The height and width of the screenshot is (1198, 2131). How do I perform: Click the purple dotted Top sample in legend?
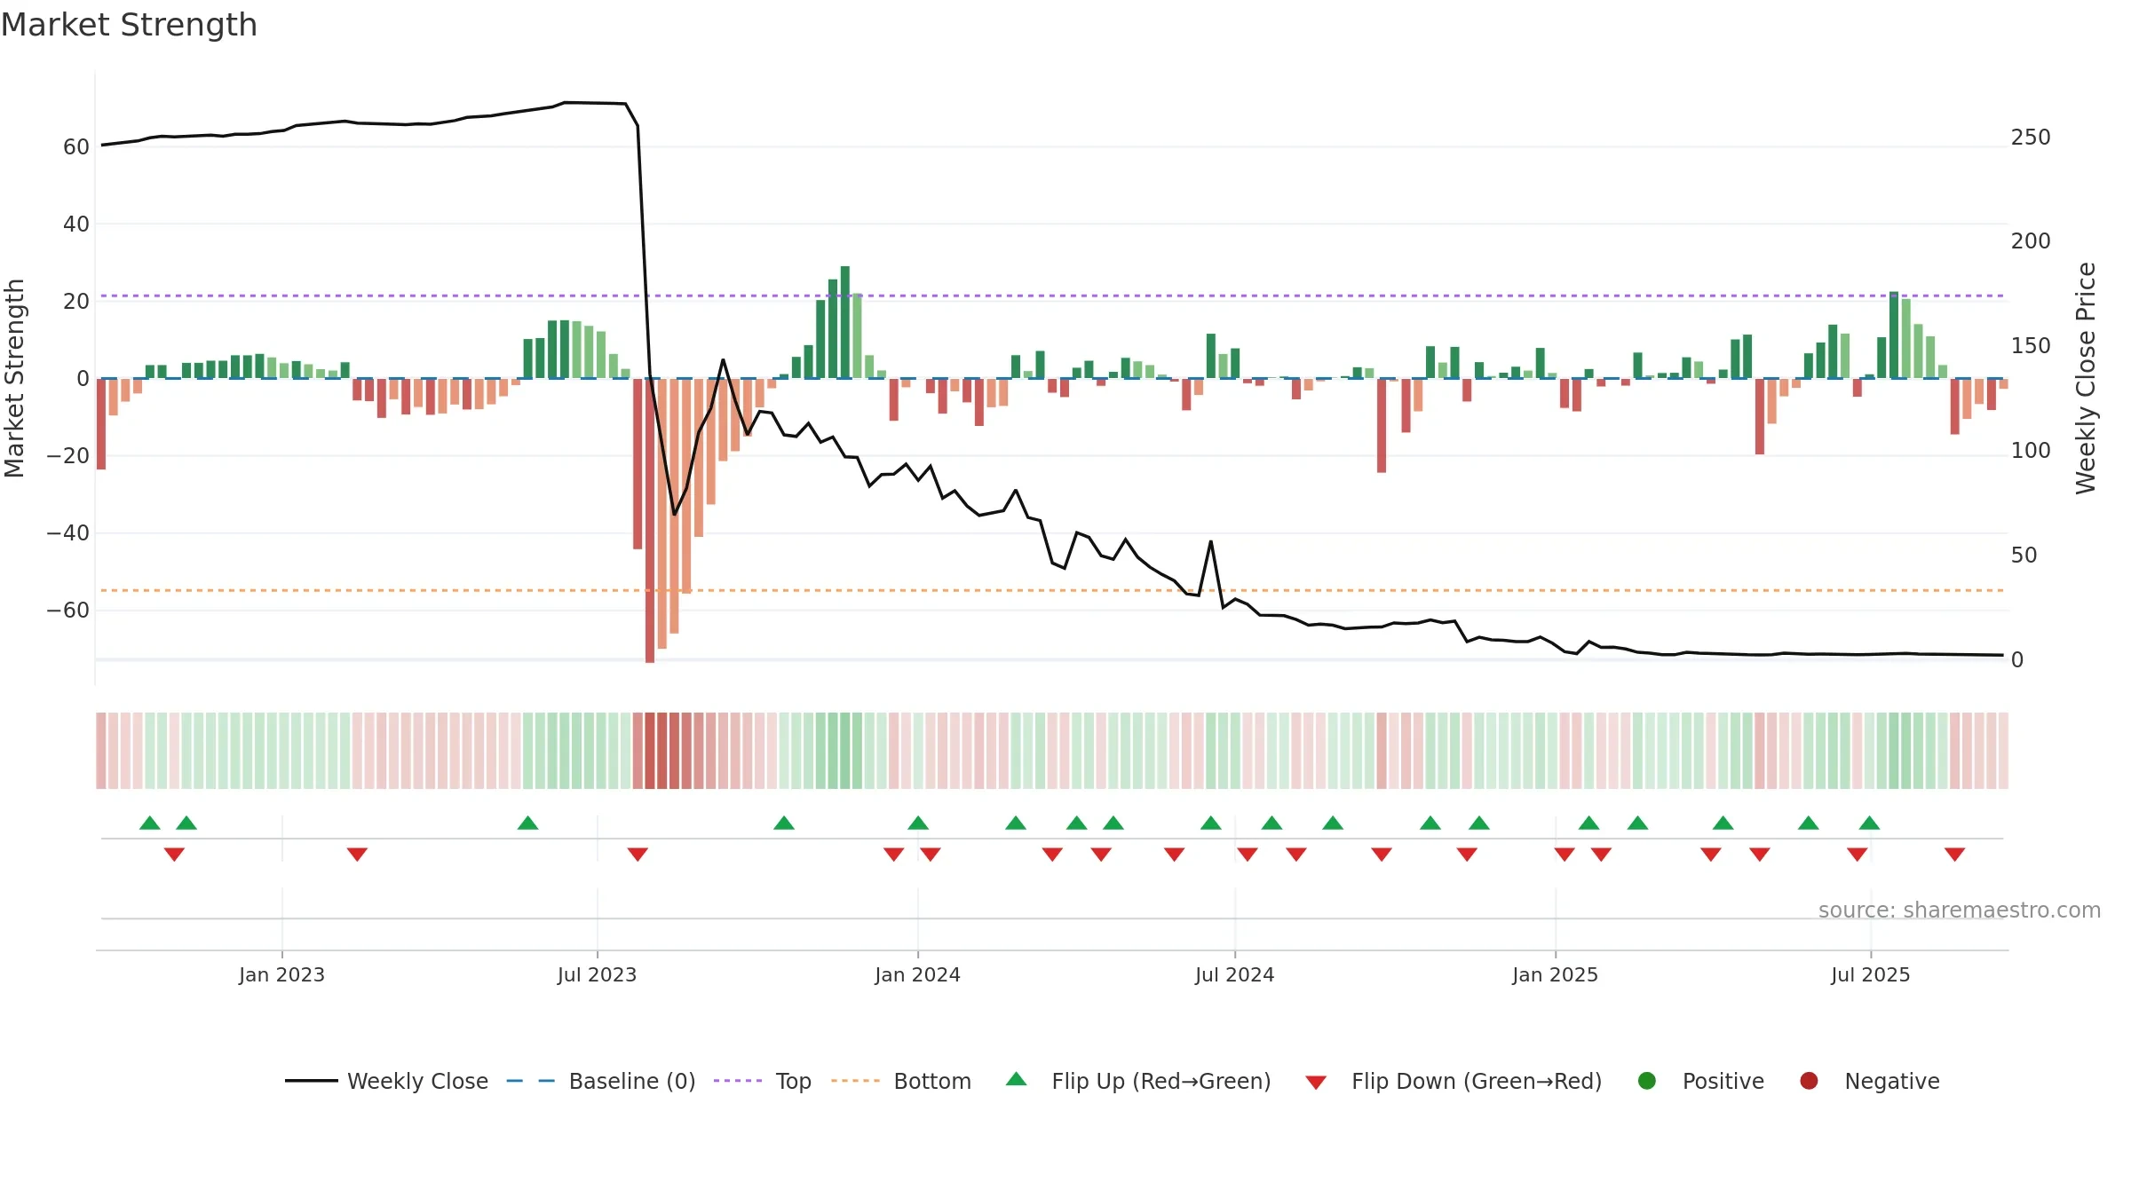click(738, 1081)
